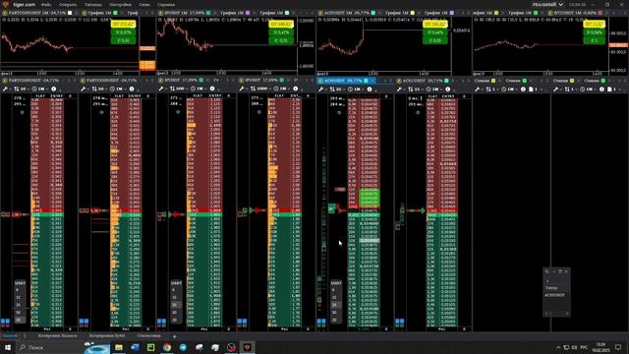Expand 1M timeframe dropdown in active ACHUSDT order book

tap(356, 89)
